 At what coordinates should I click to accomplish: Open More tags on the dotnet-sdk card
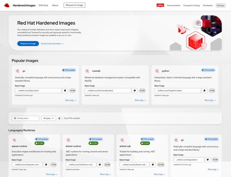point(160,174)
